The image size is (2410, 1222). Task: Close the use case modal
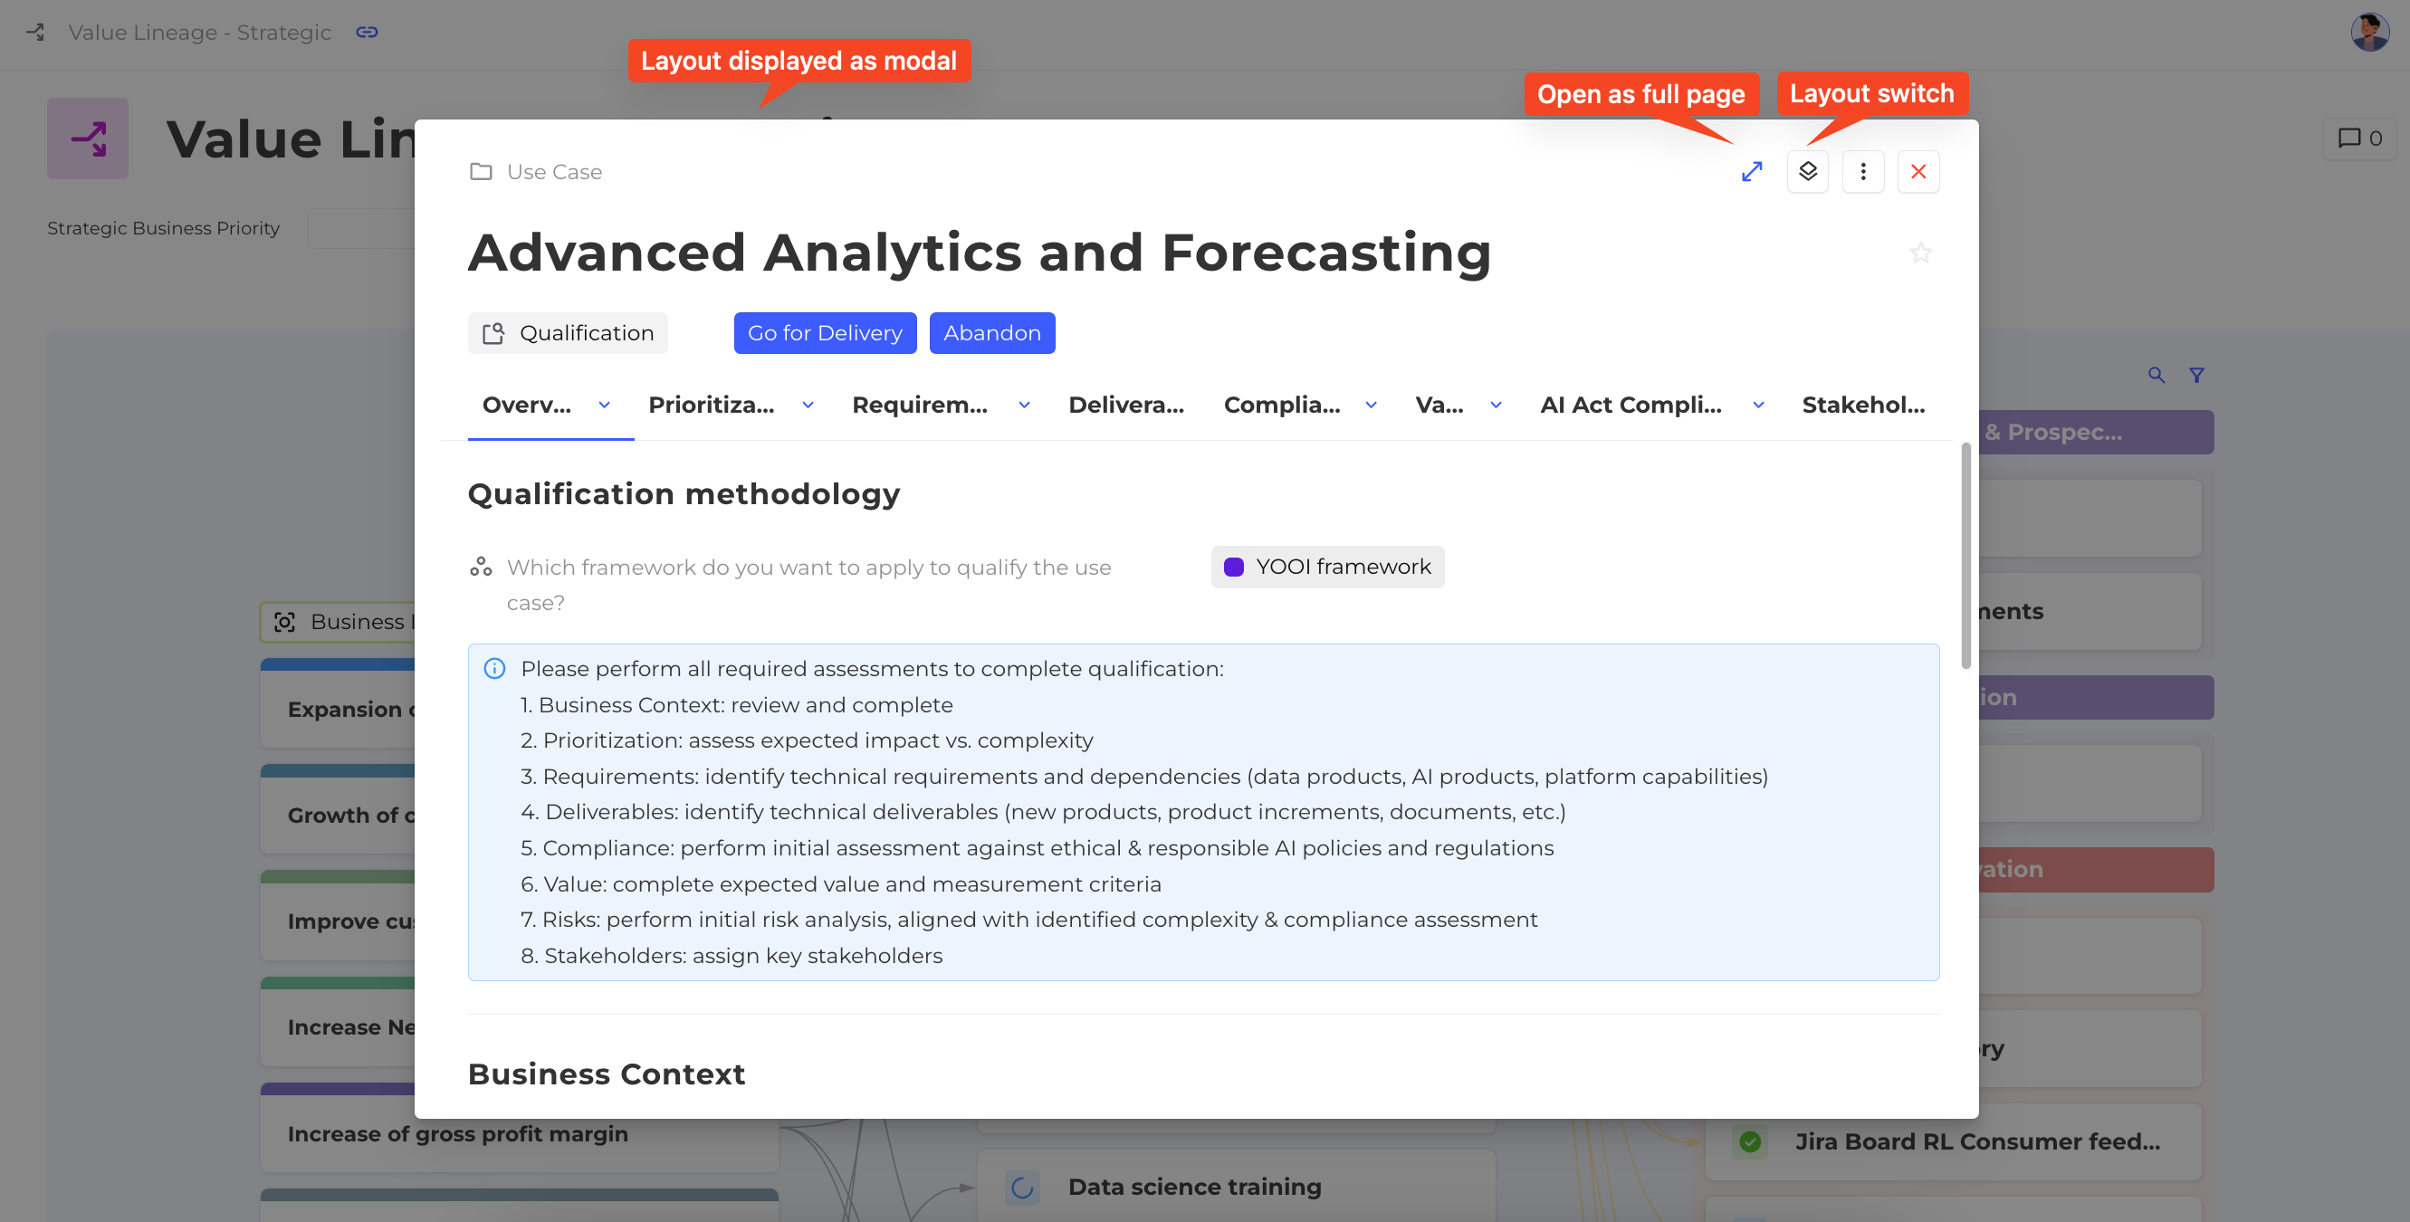coord(1917,172)
